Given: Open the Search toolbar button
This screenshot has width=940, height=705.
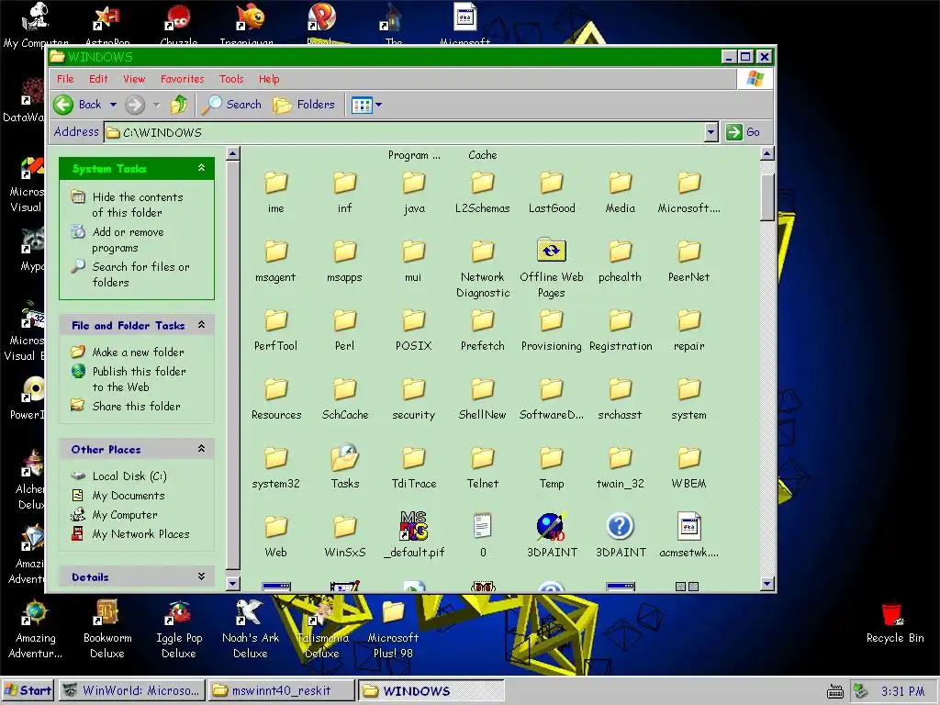Looking at the screenshot, I should 231,105.
